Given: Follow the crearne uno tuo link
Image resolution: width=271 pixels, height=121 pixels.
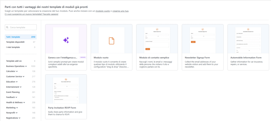Looking at the screenshot, I should coord(121,11).
